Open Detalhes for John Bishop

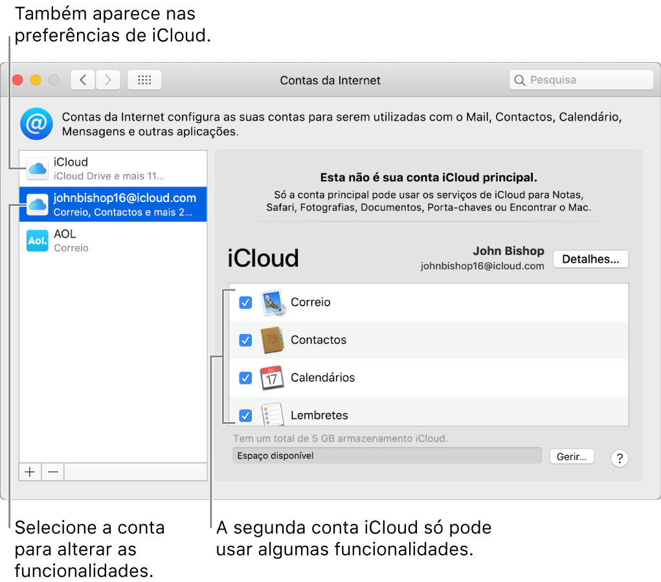(590, 259)
